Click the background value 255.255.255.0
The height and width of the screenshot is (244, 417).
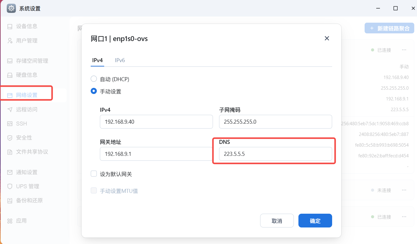pos(395,88)
